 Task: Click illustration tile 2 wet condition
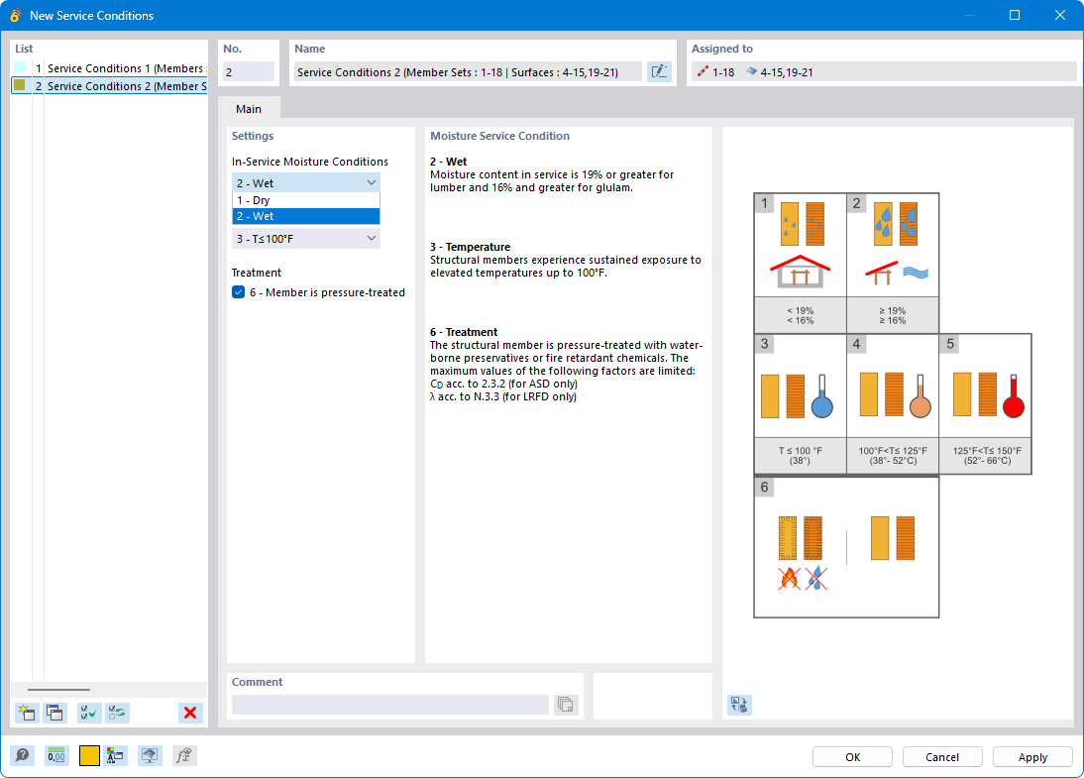(893, 263)
